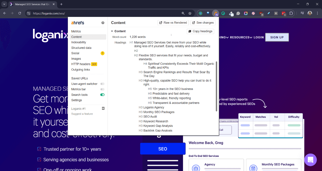Disable the Search tools toggle
Image resolution: width=322 pixels, height=171 pixels.
103,95
